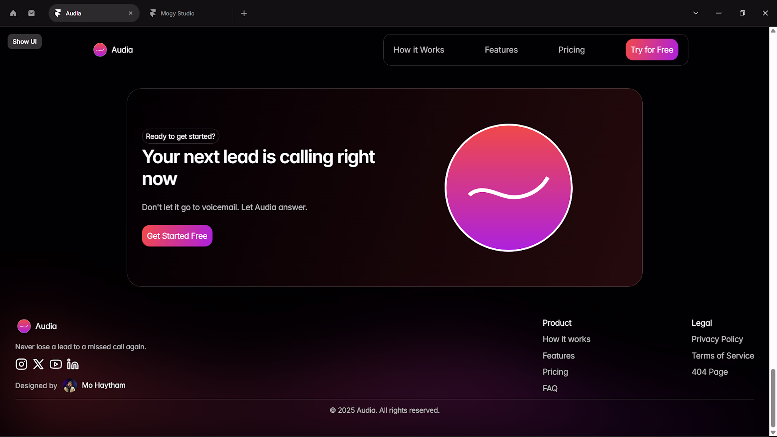Expand the tab list chevron dropdown
The height and width of the screenshot is (437, 777).
(696, 13)
